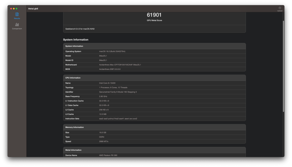Click the Base Frequency row label

pyautogui.click(x=72, y=97)
